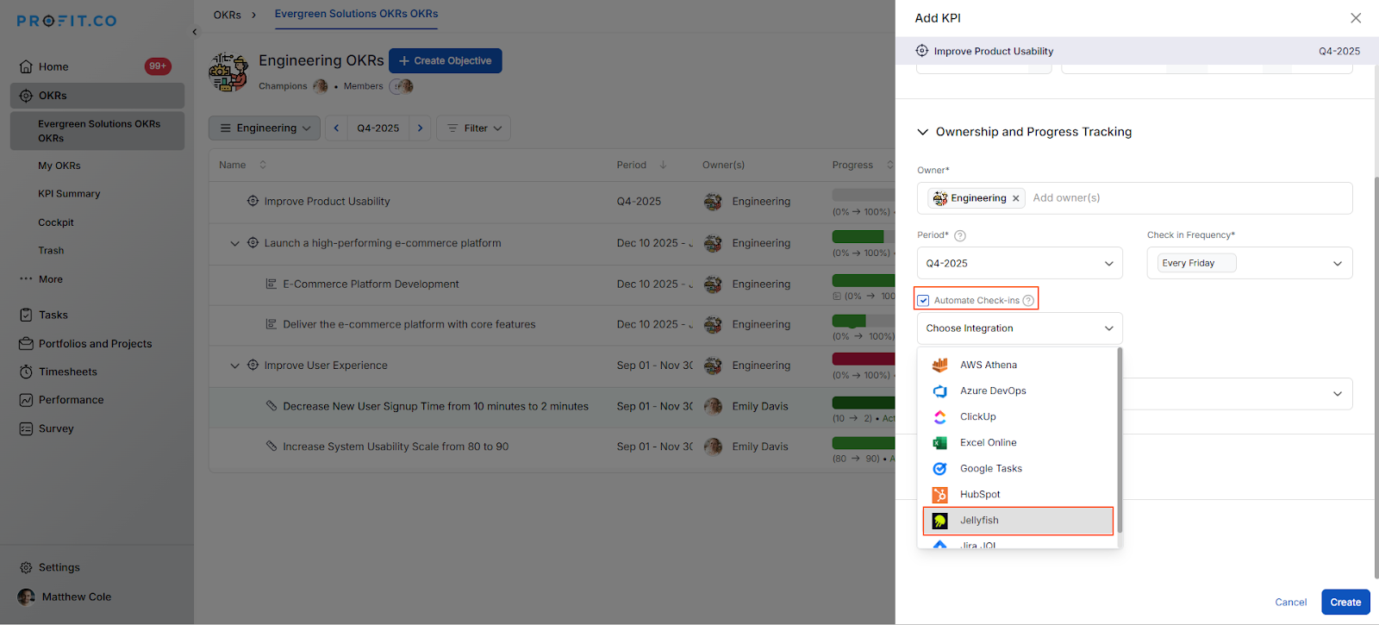Open Cockpit in the sidebar

pos(56,222)
